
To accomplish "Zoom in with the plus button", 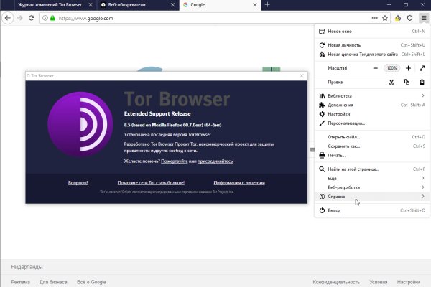I will (x=407, y=67).
